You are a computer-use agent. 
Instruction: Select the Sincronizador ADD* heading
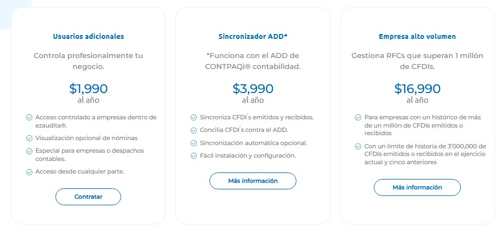253,36
